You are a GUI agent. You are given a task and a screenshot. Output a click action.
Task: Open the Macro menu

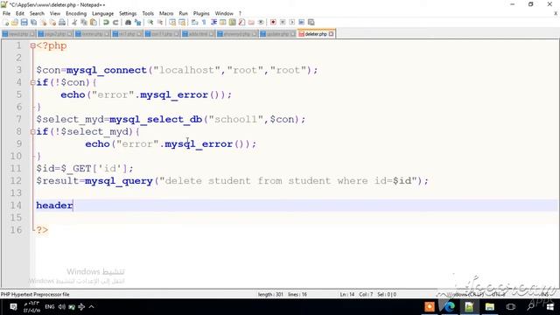tap(166, 14)
